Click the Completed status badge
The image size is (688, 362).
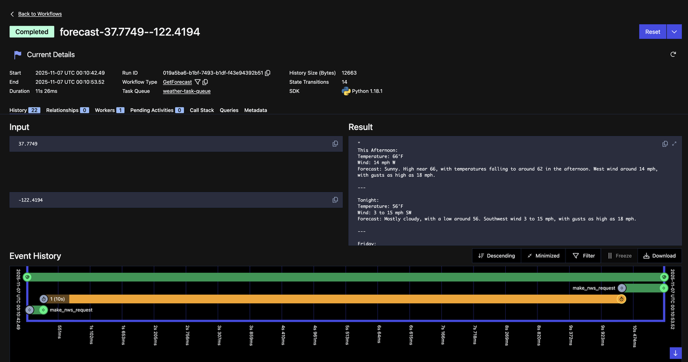[x=32, y=32]
